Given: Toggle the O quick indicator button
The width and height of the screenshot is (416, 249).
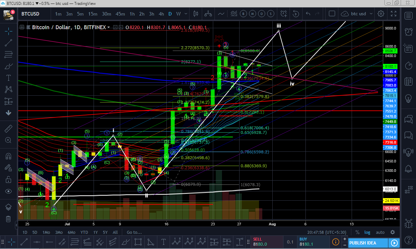Looking at the screenshot, I should click(262, 14).
